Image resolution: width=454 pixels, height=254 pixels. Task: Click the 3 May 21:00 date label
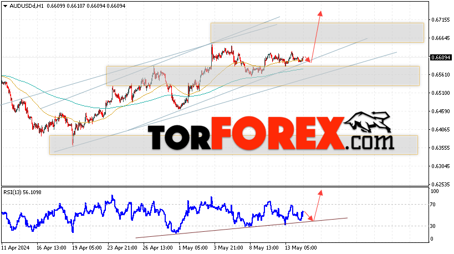[228, 248]
